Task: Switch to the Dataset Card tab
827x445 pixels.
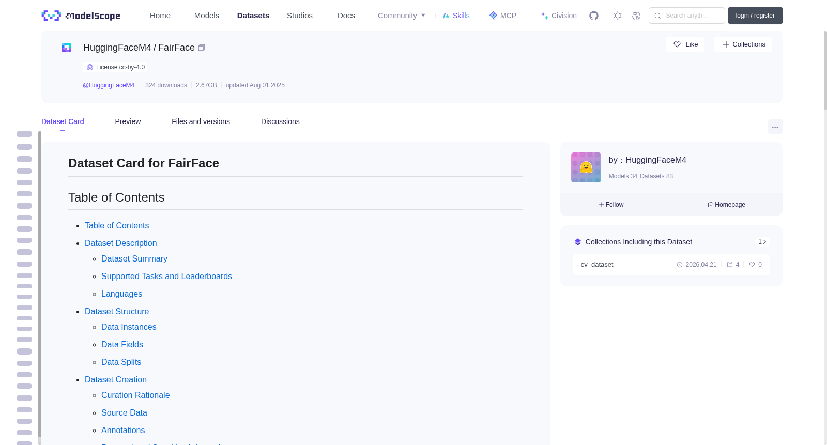Action: tap(63, 121)
